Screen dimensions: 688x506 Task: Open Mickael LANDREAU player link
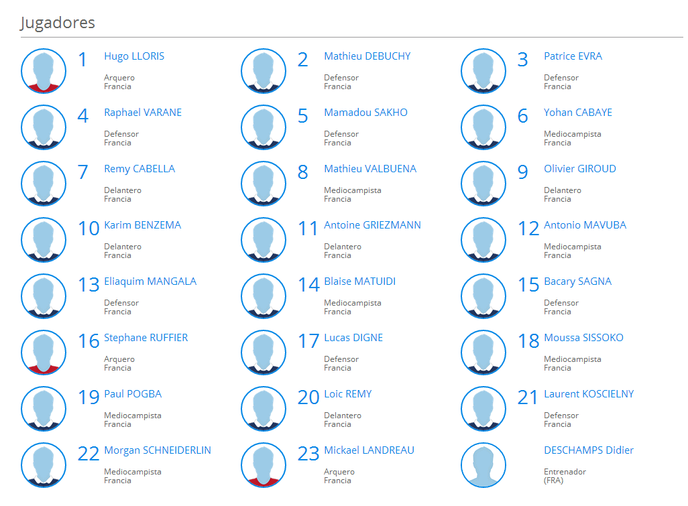click(369, 450)
